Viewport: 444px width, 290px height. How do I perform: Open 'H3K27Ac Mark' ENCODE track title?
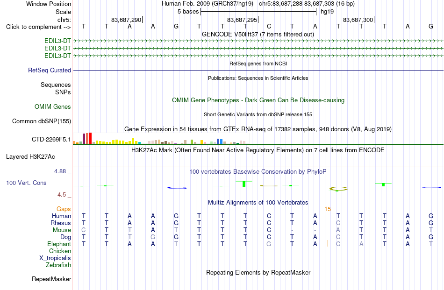click(258, 150)
